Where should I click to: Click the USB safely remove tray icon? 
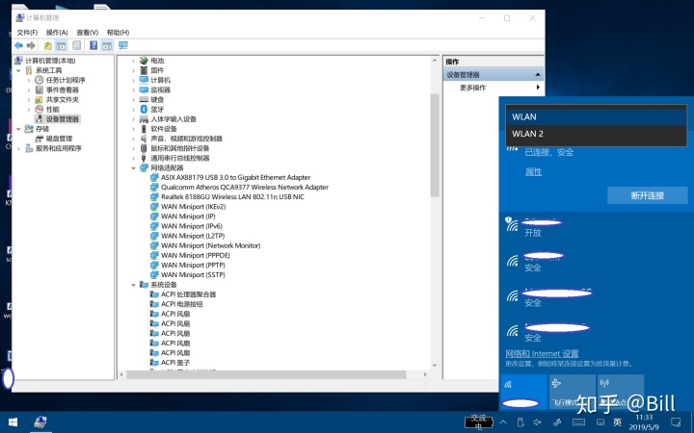520,422
